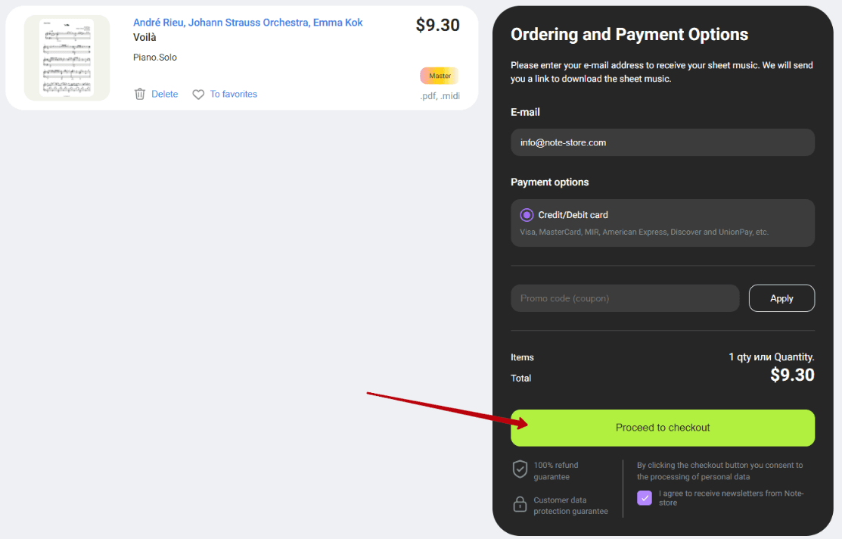Click the shield refund guarantee icon
Viewport: 842px width, 539px height.
tap(520, 469)
